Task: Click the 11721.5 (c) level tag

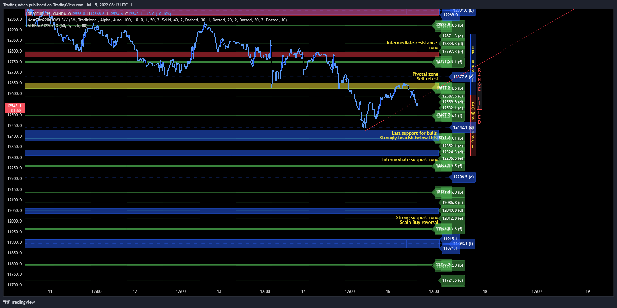Action: [452, 280]
